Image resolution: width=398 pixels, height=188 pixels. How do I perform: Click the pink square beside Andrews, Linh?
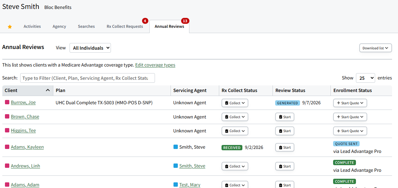(x=7, y=166)
